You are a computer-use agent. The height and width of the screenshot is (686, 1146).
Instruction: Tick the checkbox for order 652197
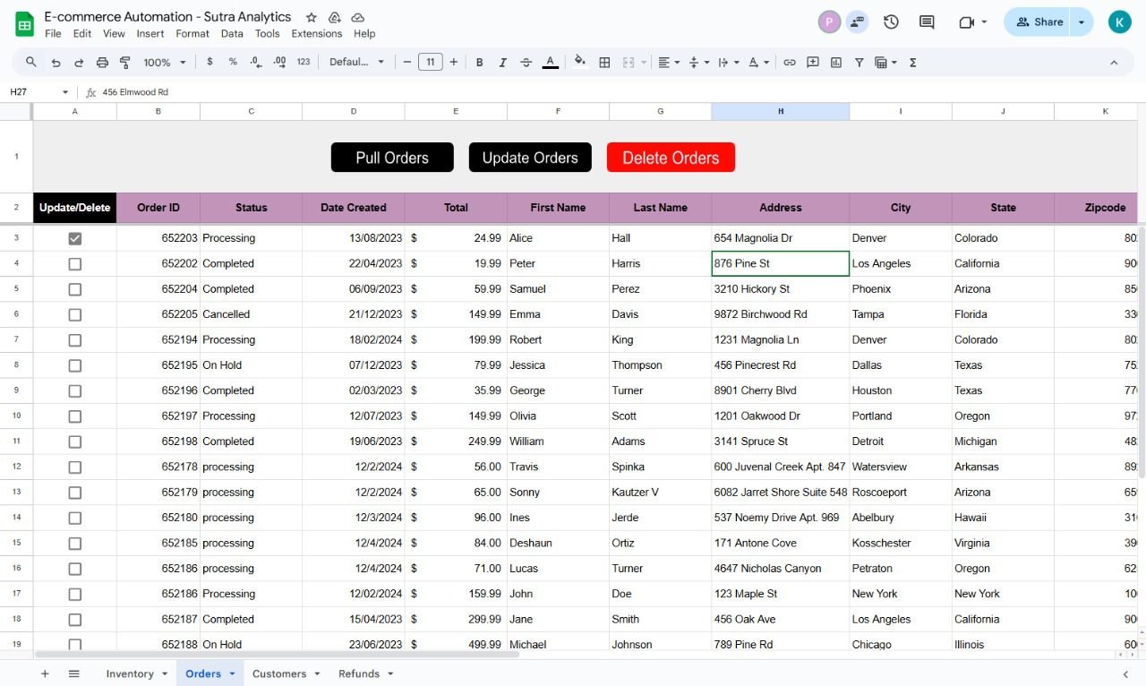pos(75,416)
